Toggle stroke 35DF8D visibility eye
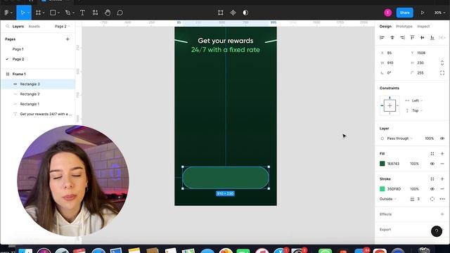450x253 pixels. click(x=432, y=189)
